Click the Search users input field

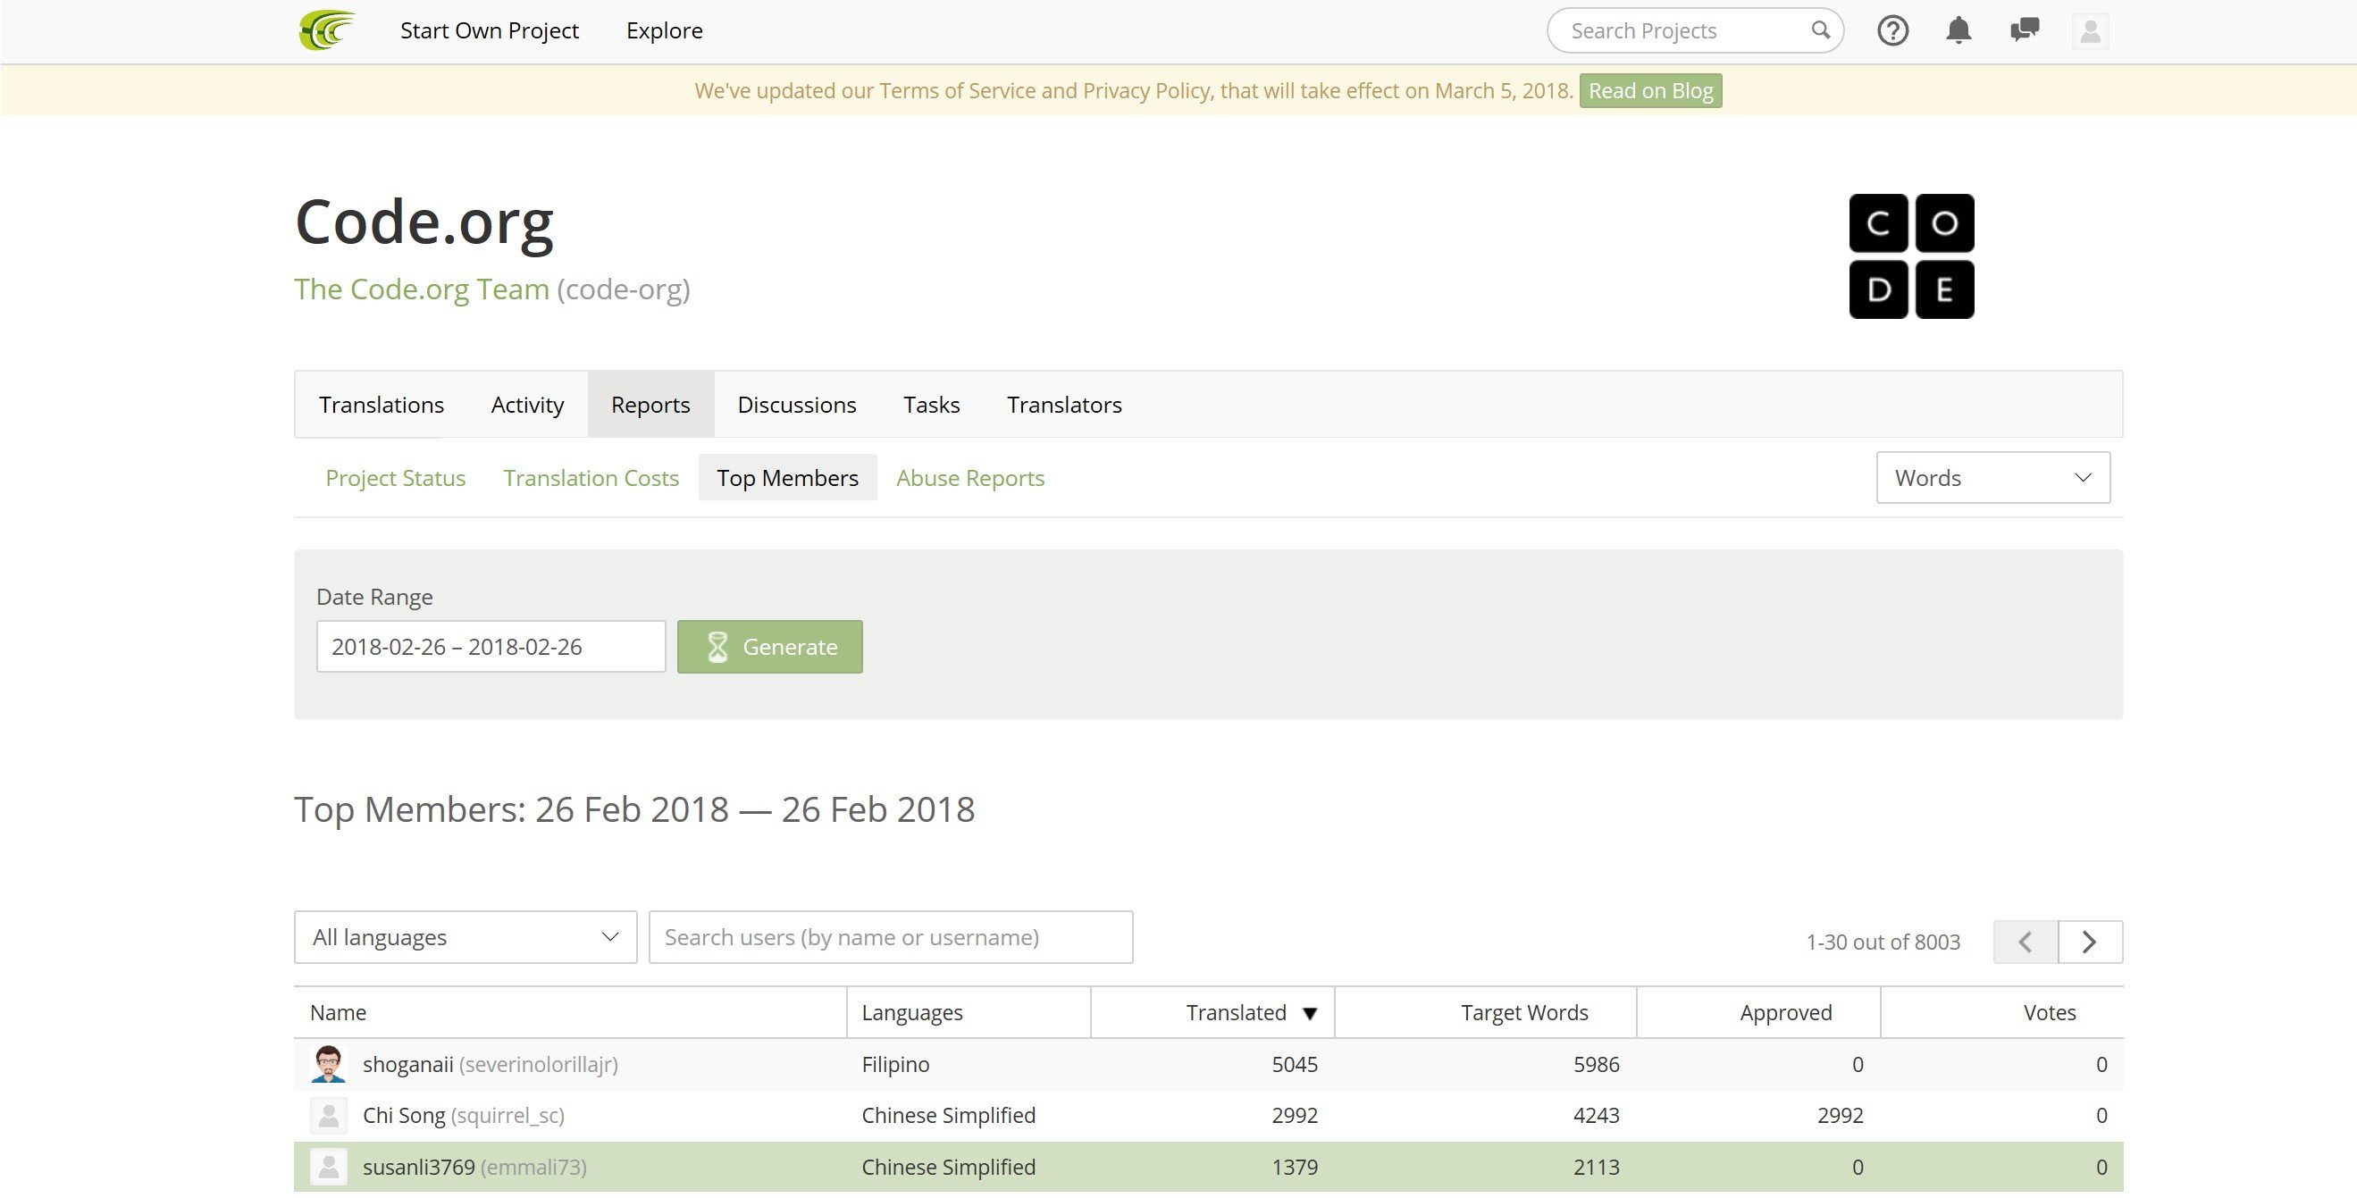tap(890, 937)
